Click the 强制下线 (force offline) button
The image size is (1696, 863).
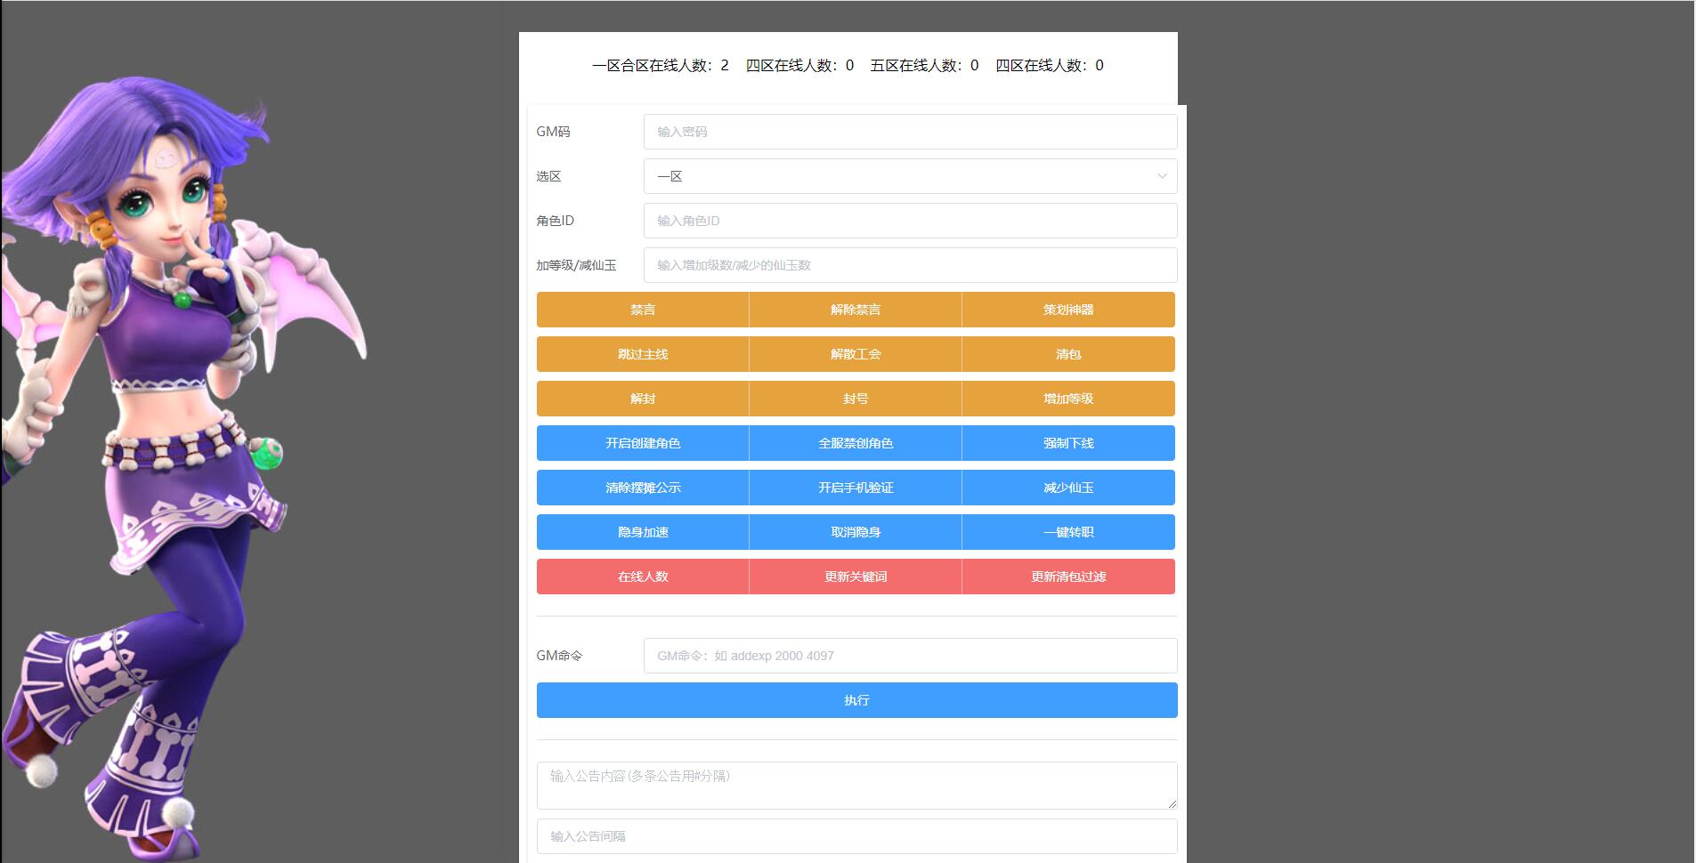(1068, 442)
